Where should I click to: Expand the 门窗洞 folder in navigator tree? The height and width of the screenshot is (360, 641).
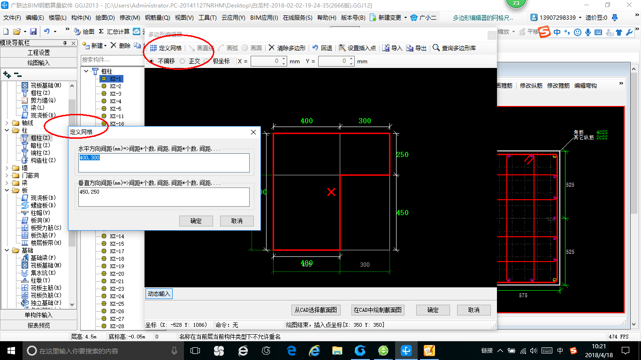[7, 175]
